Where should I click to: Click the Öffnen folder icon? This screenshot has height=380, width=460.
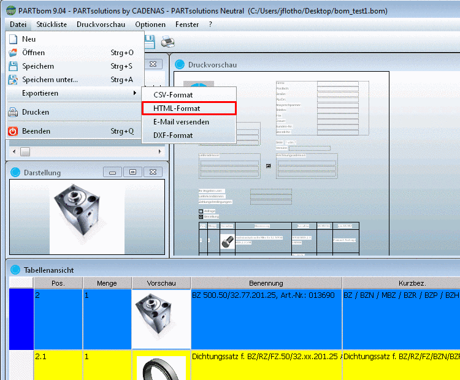pos(13,53)
